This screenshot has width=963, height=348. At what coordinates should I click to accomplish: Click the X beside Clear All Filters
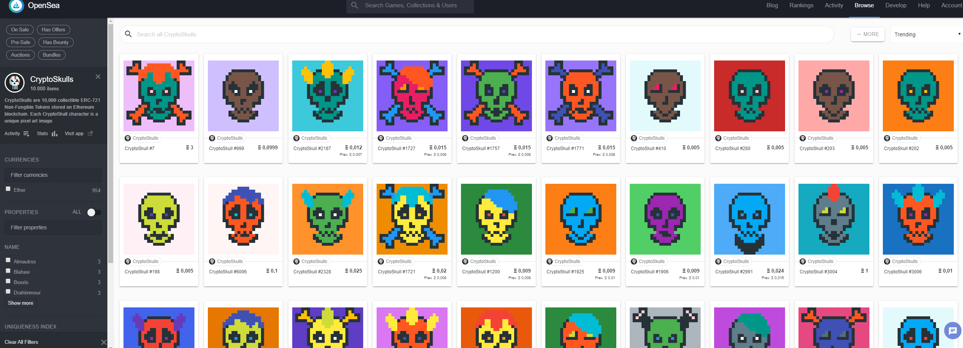pyautogui.click(x=104, y=342)
